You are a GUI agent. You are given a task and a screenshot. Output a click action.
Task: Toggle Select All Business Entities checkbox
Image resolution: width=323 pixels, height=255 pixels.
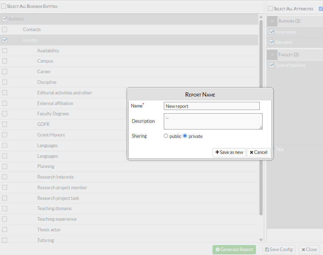(4, 6)
